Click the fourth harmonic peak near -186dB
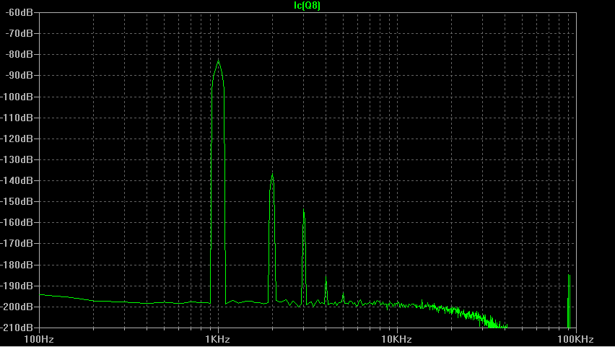The width and height of the screenshot is (615, 347). [x=326, y=276]
